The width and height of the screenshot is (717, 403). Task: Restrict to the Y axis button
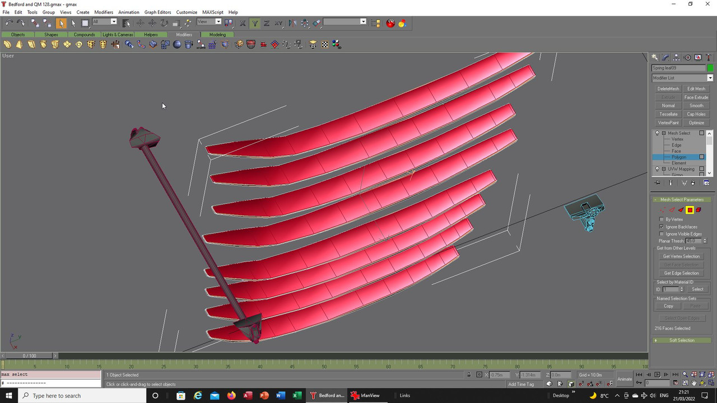coord(255,23)
